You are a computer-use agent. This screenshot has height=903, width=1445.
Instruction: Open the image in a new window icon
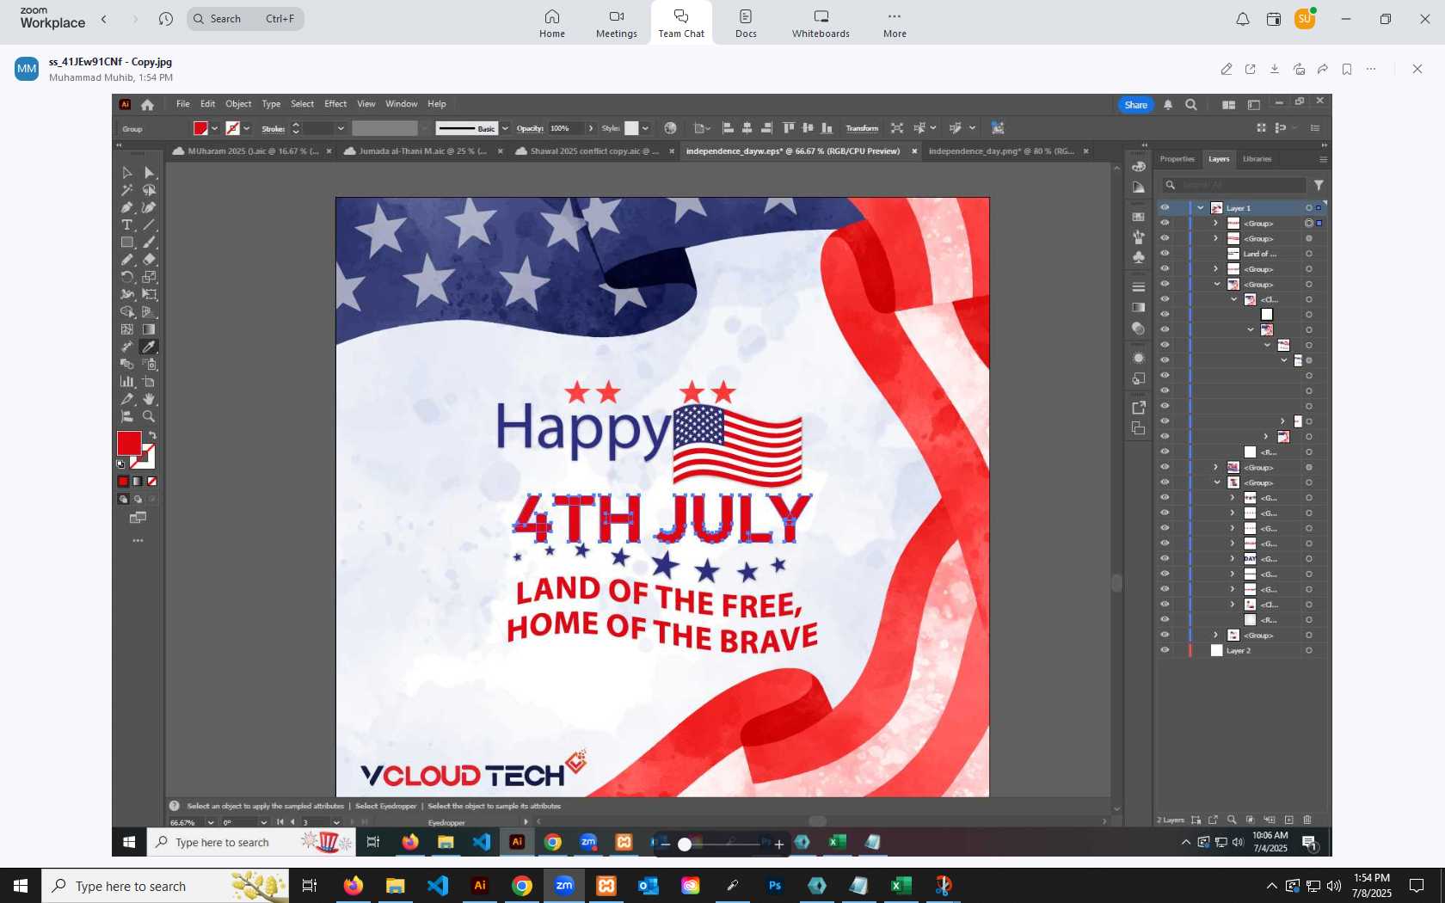click(1251, 70)
